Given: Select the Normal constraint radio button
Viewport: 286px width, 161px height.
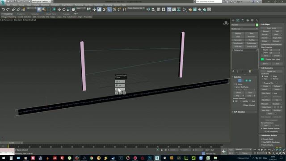Looking at the screenshot, I should point(272,79).
